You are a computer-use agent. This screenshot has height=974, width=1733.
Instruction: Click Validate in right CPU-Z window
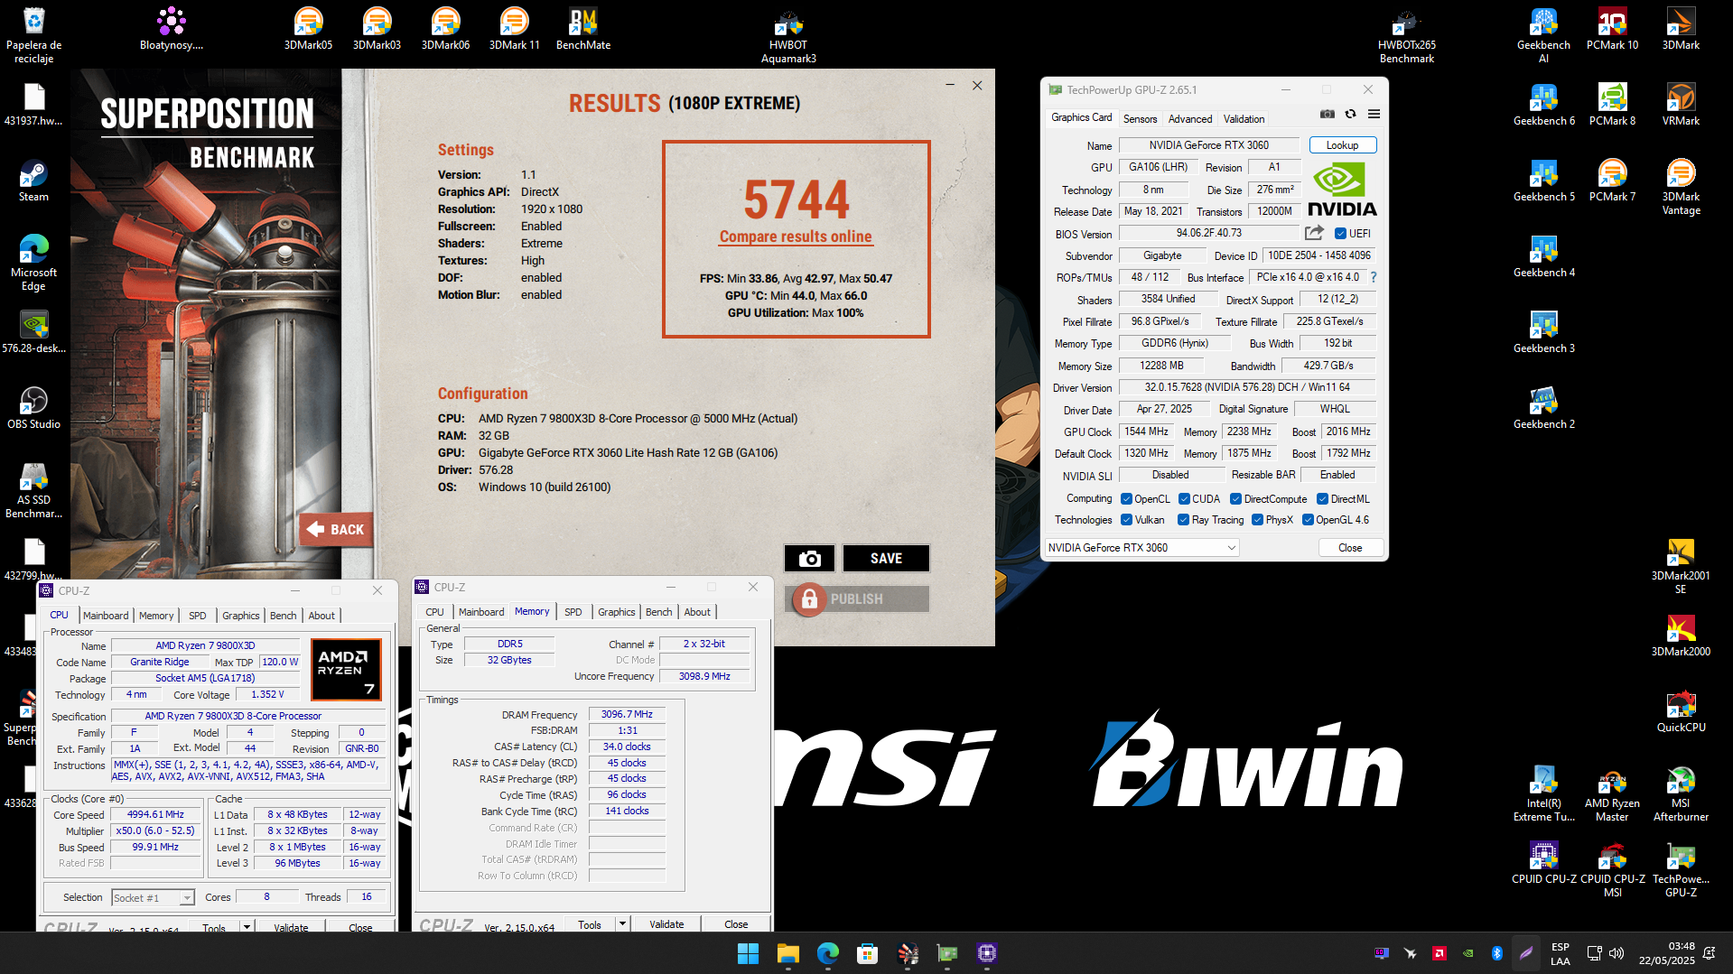click(x=666, y=924)
